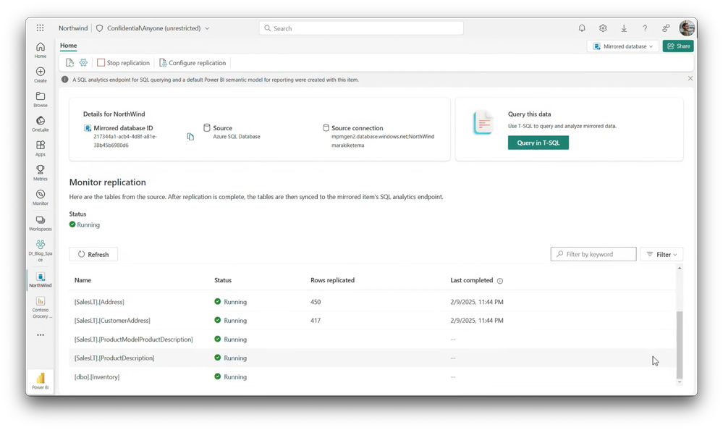Click Rows replicated column header
723x430 pixels.
(x=332, y=280)
